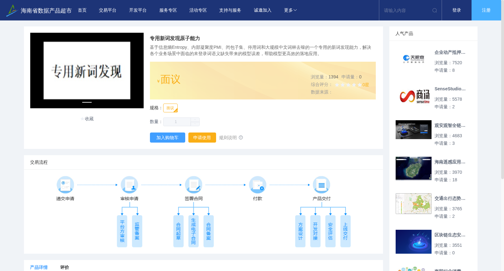
Task: Click the 请输入内容 search field
Action: [406, 10]
